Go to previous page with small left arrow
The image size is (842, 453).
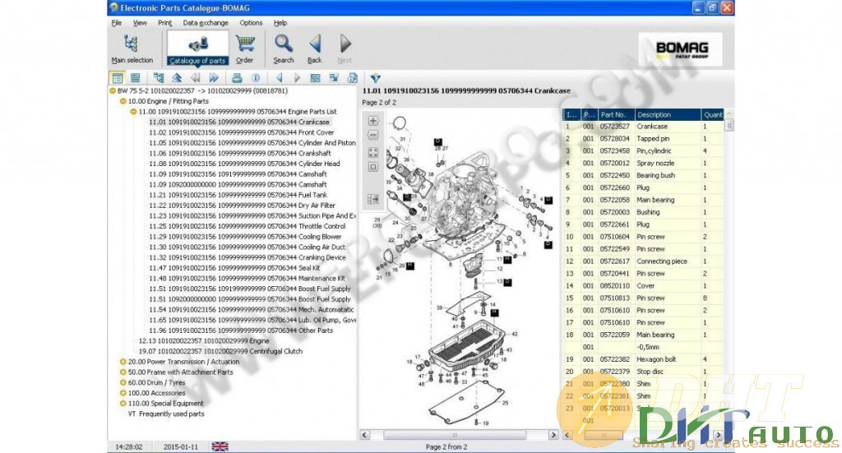(279, 78)
